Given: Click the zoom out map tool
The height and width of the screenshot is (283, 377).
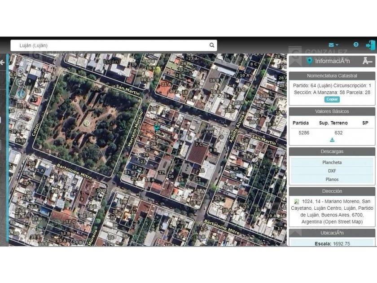Looking at the screenshot, I should click(21, 82).
